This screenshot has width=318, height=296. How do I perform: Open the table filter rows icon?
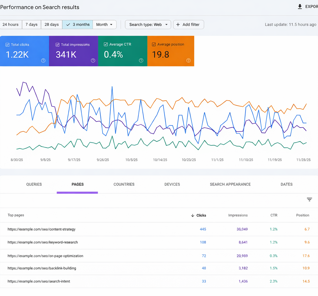[x=309, y=199]
